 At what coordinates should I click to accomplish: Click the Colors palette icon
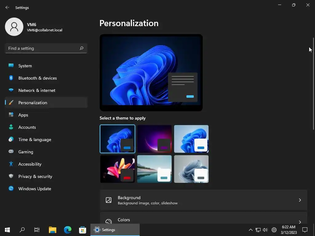(109, 221)
